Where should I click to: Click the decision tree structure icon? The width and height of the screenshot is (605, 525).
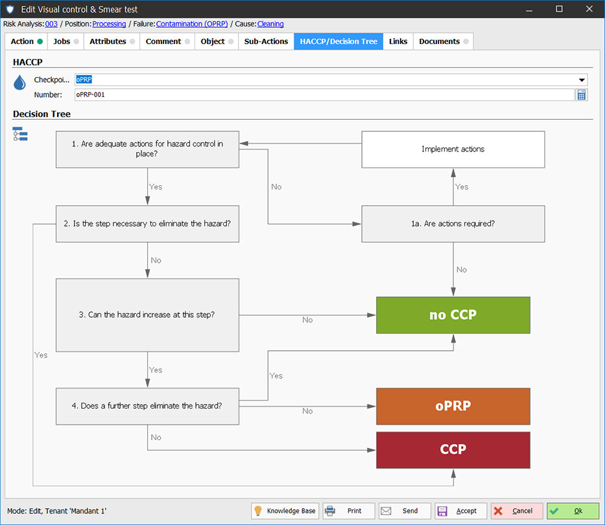point(20,134)
